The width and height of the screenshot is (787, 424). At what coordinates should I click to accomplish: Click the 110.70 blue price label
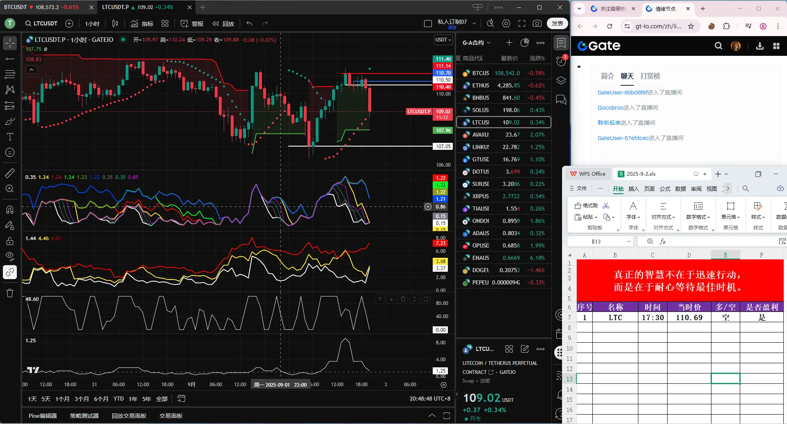(443, 73)
